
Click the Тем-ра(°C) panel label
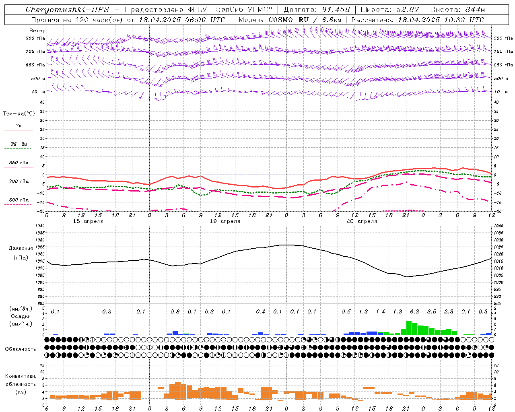pos(19,114)
